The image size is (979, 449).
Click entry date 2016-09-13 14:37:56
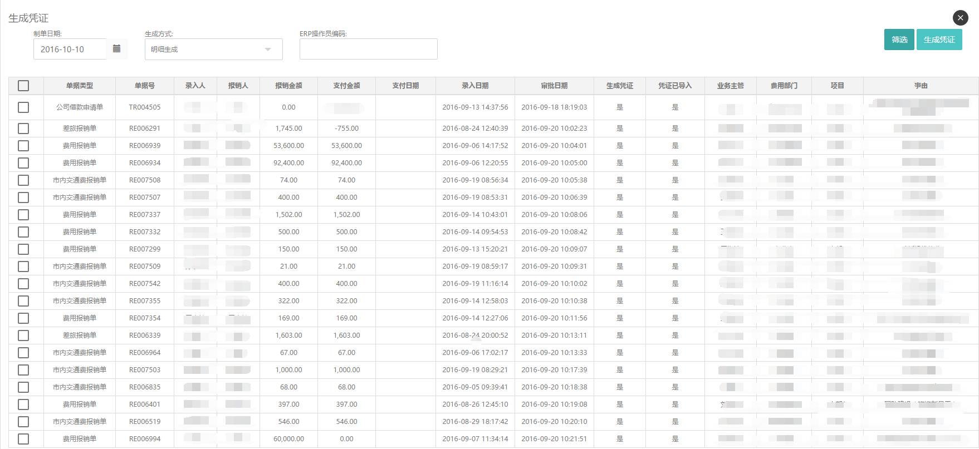pyautogui.click(x=475, y=107)
